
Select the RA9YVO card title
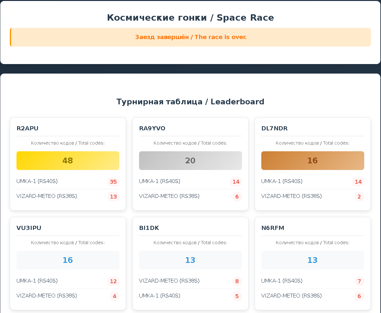152,128
